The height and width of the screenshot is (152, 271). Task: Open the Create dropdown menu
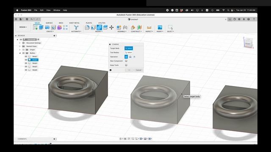[50, 32]
